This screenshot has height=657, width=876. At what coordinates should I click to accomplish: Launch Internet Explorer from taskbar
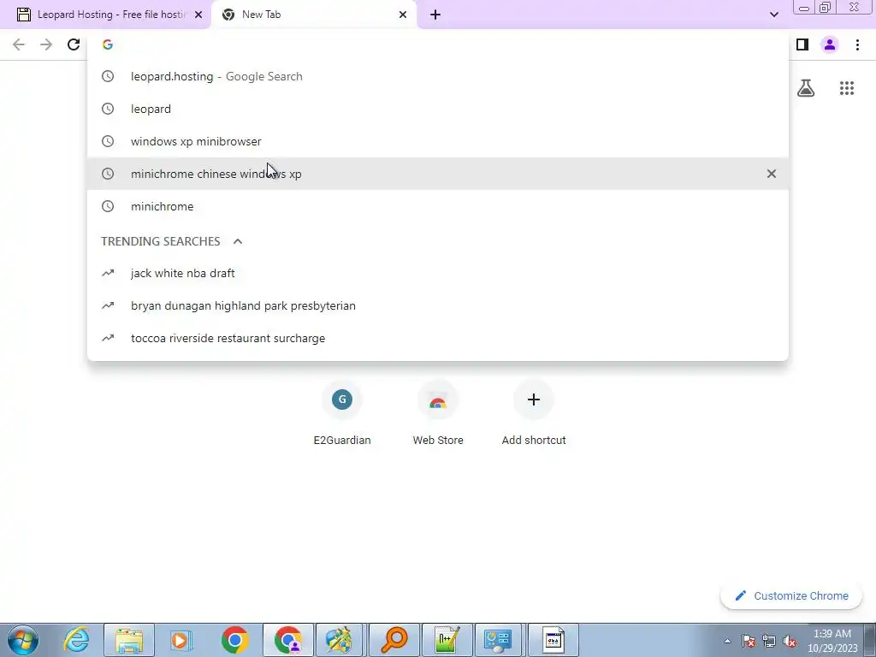click(76, 640)
